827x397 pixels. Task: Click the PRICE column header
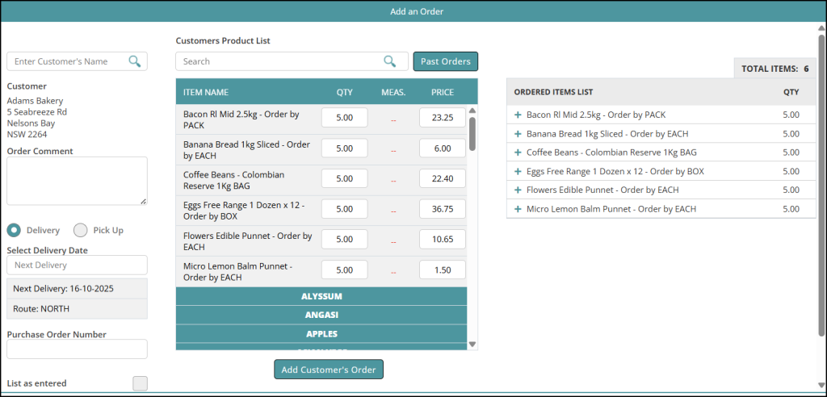pos(442,92)
